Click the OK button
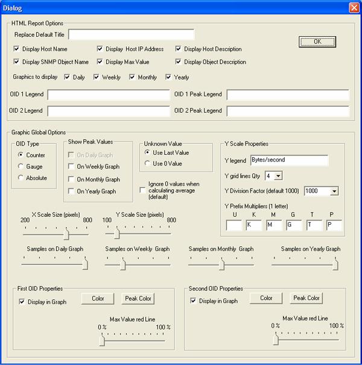This screenshot has width=362, height=365. [317, 42]
